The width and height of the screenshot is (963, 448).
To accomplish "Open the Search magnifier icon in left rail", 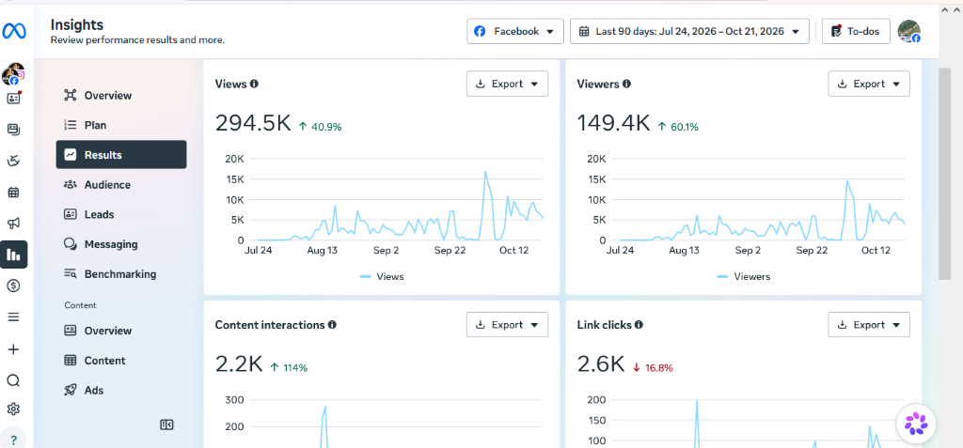I will coord(13,380).
